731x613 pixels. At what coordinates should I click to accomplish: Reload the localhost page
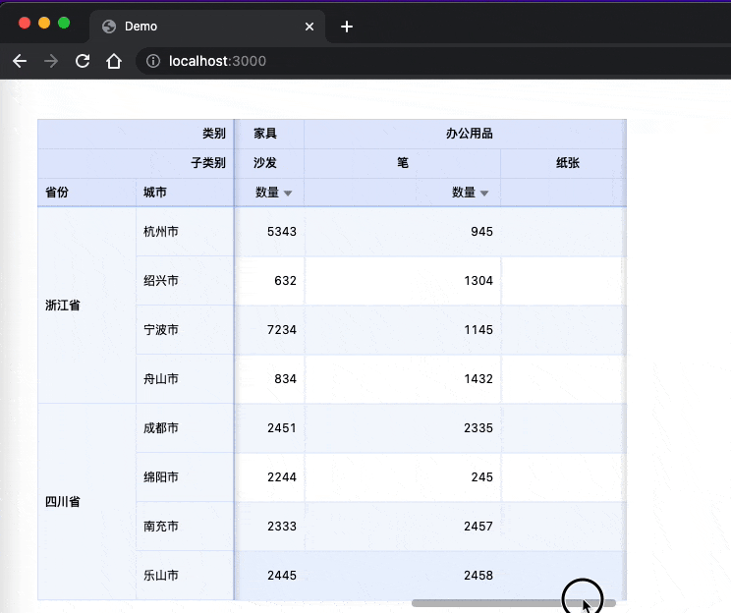[83, 61]
